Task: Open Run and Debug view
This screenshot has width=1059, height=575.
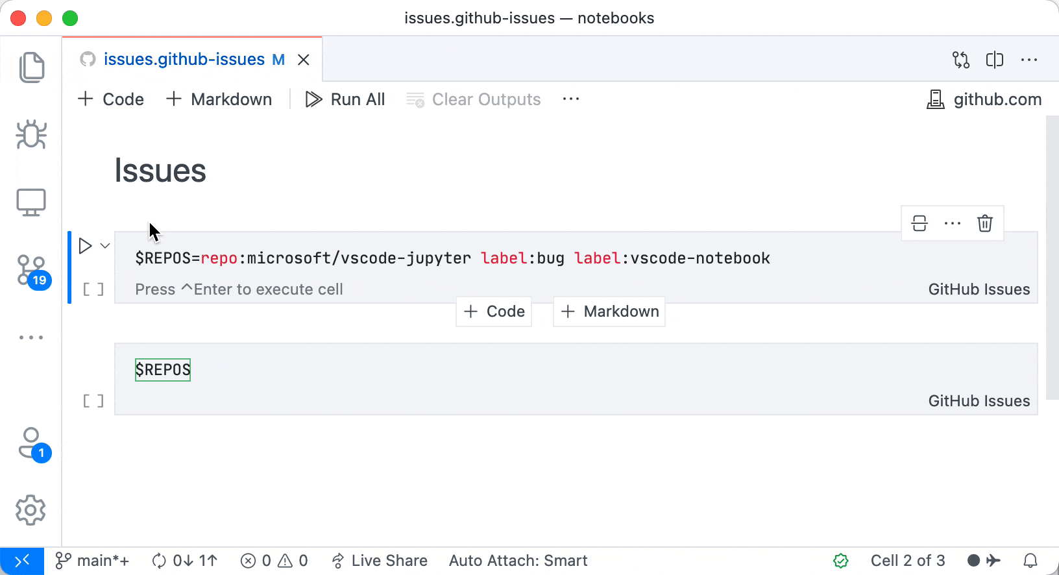Action: tap(31, 135)
